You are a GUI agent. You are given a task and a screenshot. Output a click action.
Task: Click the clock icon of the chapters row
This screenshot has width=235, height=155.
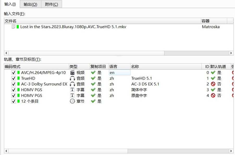tap(72, 101)
